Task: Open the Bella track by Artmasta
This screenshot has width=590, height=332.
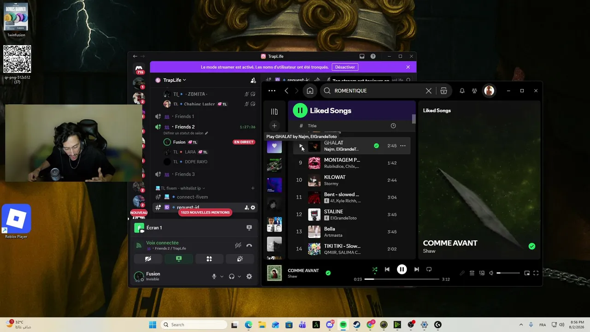Action: click(x=351, y=231)
